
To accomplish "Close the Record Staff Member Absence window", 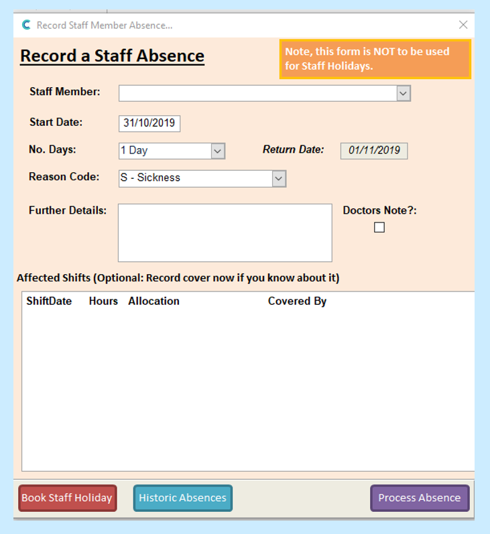I will [463, 25].
